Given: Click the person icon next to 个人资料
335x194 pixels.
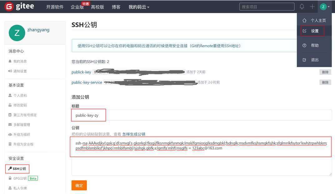Looking at the screenshot, I should point(10,95).
